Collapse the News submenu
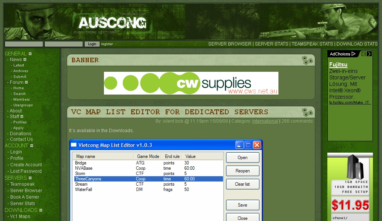382x221 pixels. pos(25,60)
